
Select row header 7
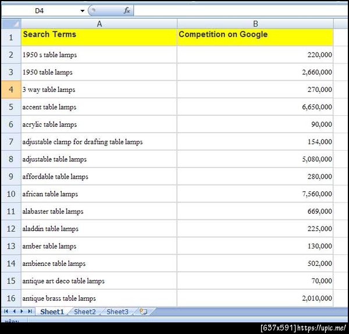(x=11, y=141)
